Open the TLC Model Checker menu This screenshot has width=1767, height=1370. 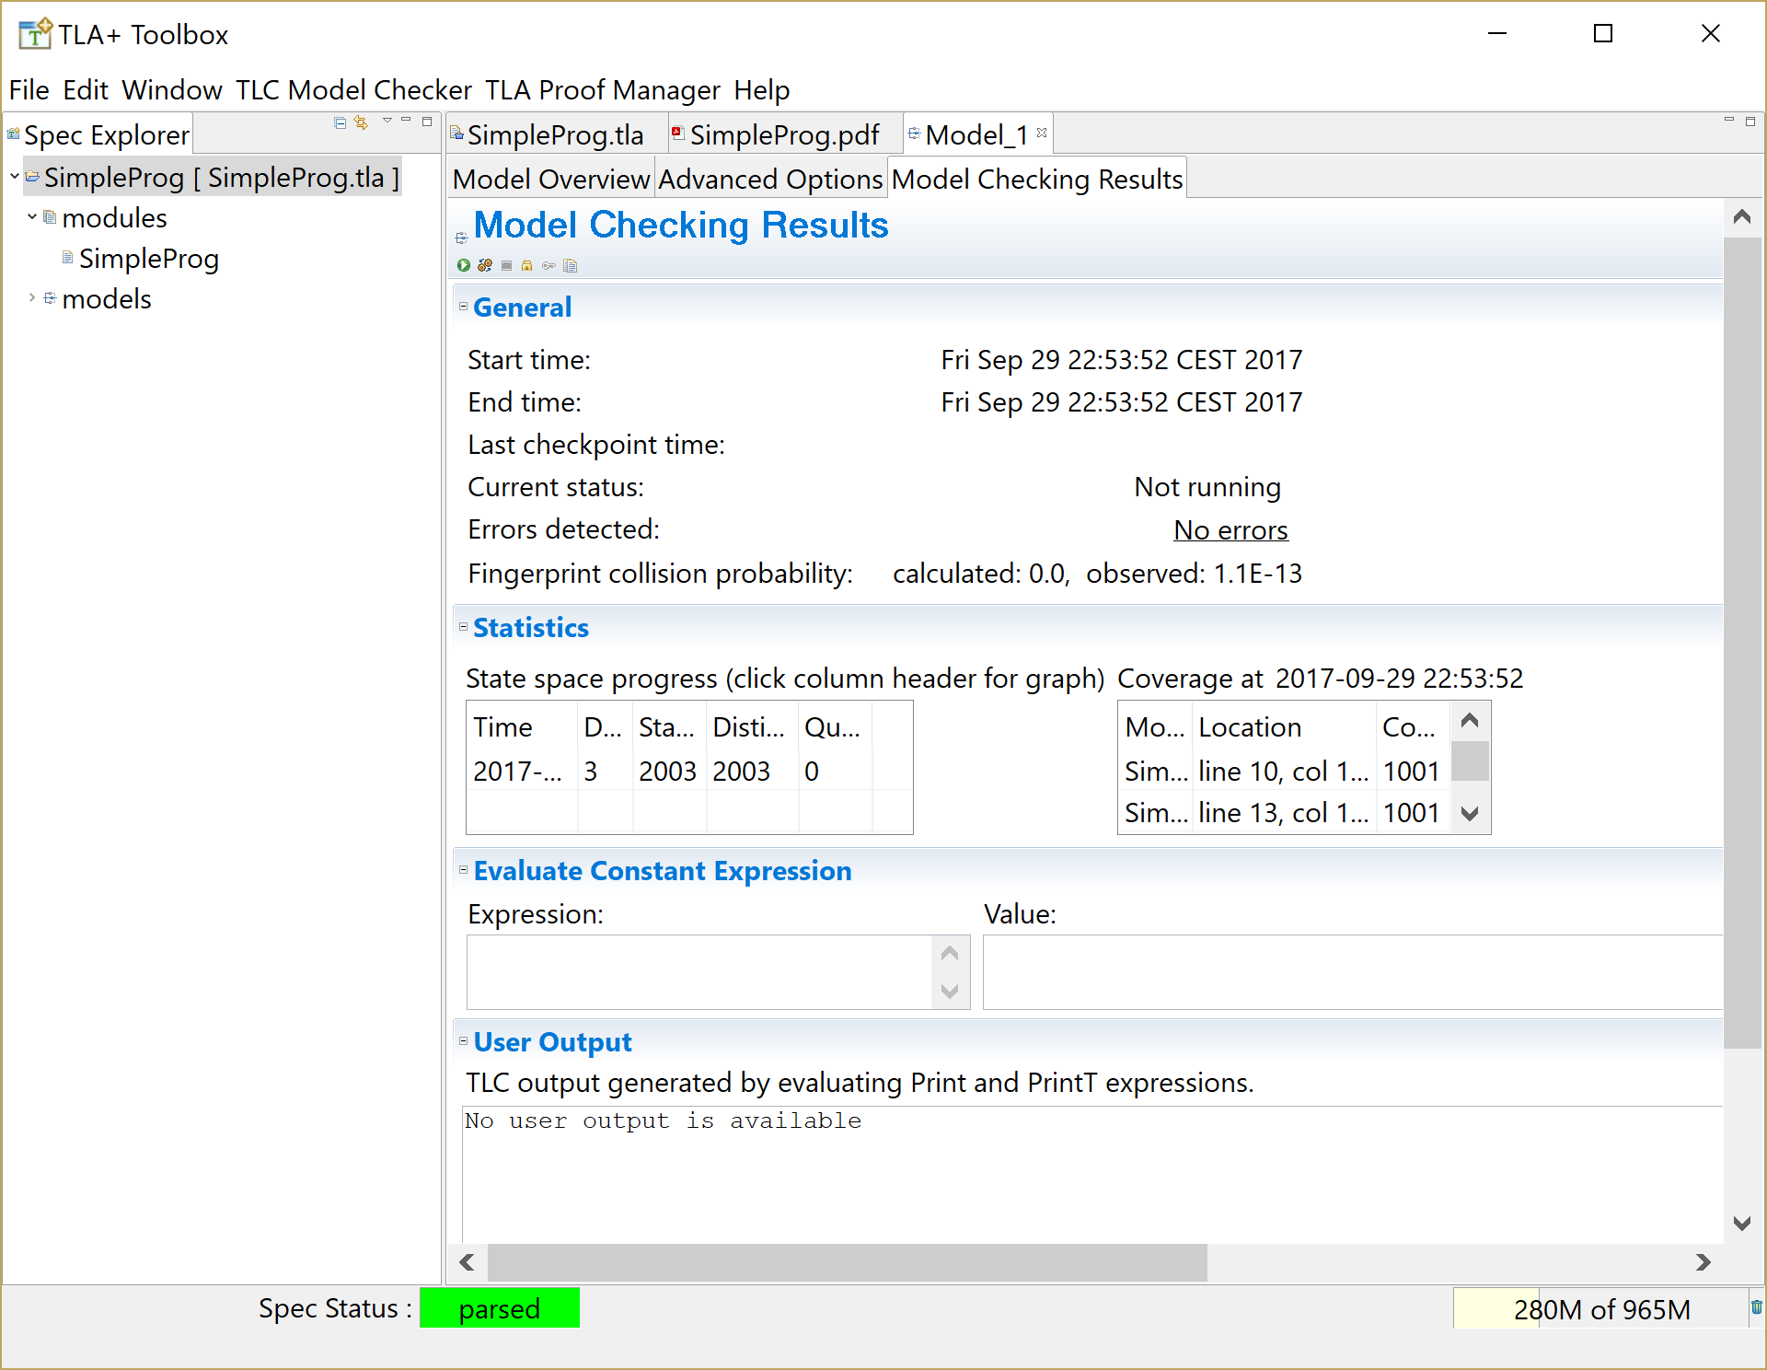coord(353,89)
